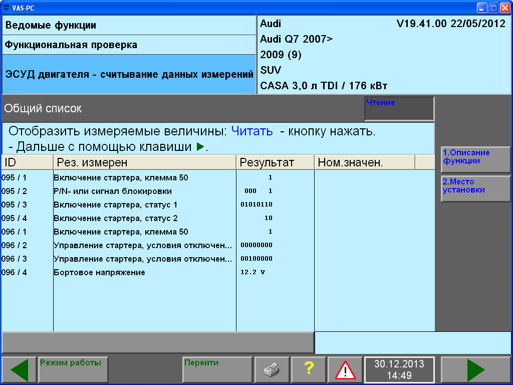Click the green forward arrow button
Viewport: 513px width, 385px height.
pyautogui.click(x=475, y=370)
